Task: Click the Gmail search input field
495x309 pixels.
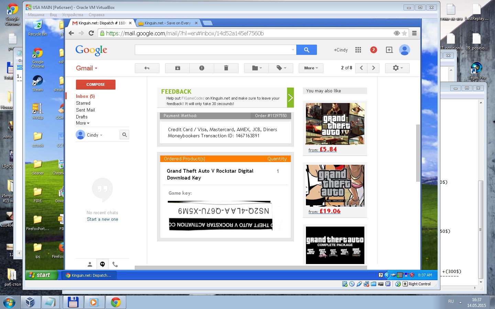Action: coord(213,50)
